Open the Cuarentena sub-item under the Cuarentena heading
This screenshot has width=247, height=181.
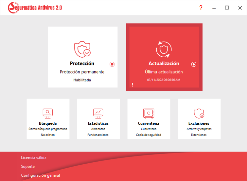click(x=149, y=129)
